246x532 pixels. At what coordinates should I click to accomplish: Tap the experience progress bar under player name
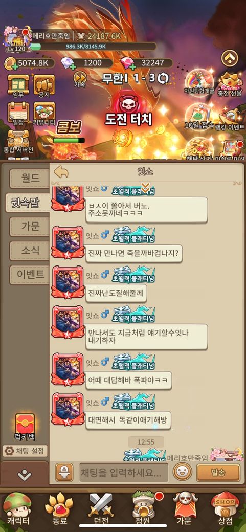(x=94, y=47)
